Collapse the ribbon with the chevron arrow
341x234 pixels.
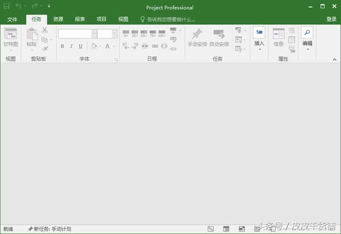pos(335,59)
